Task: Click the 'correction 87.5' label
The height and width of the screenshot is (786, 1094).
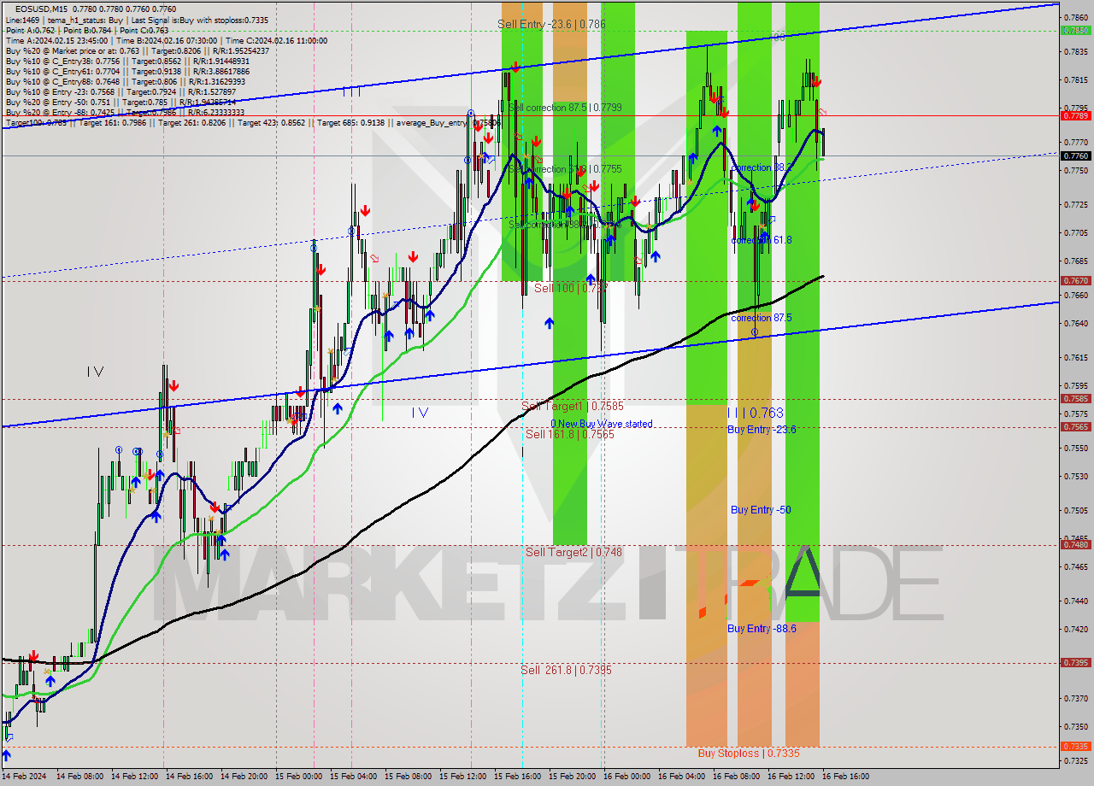Action: pos(761,318)
